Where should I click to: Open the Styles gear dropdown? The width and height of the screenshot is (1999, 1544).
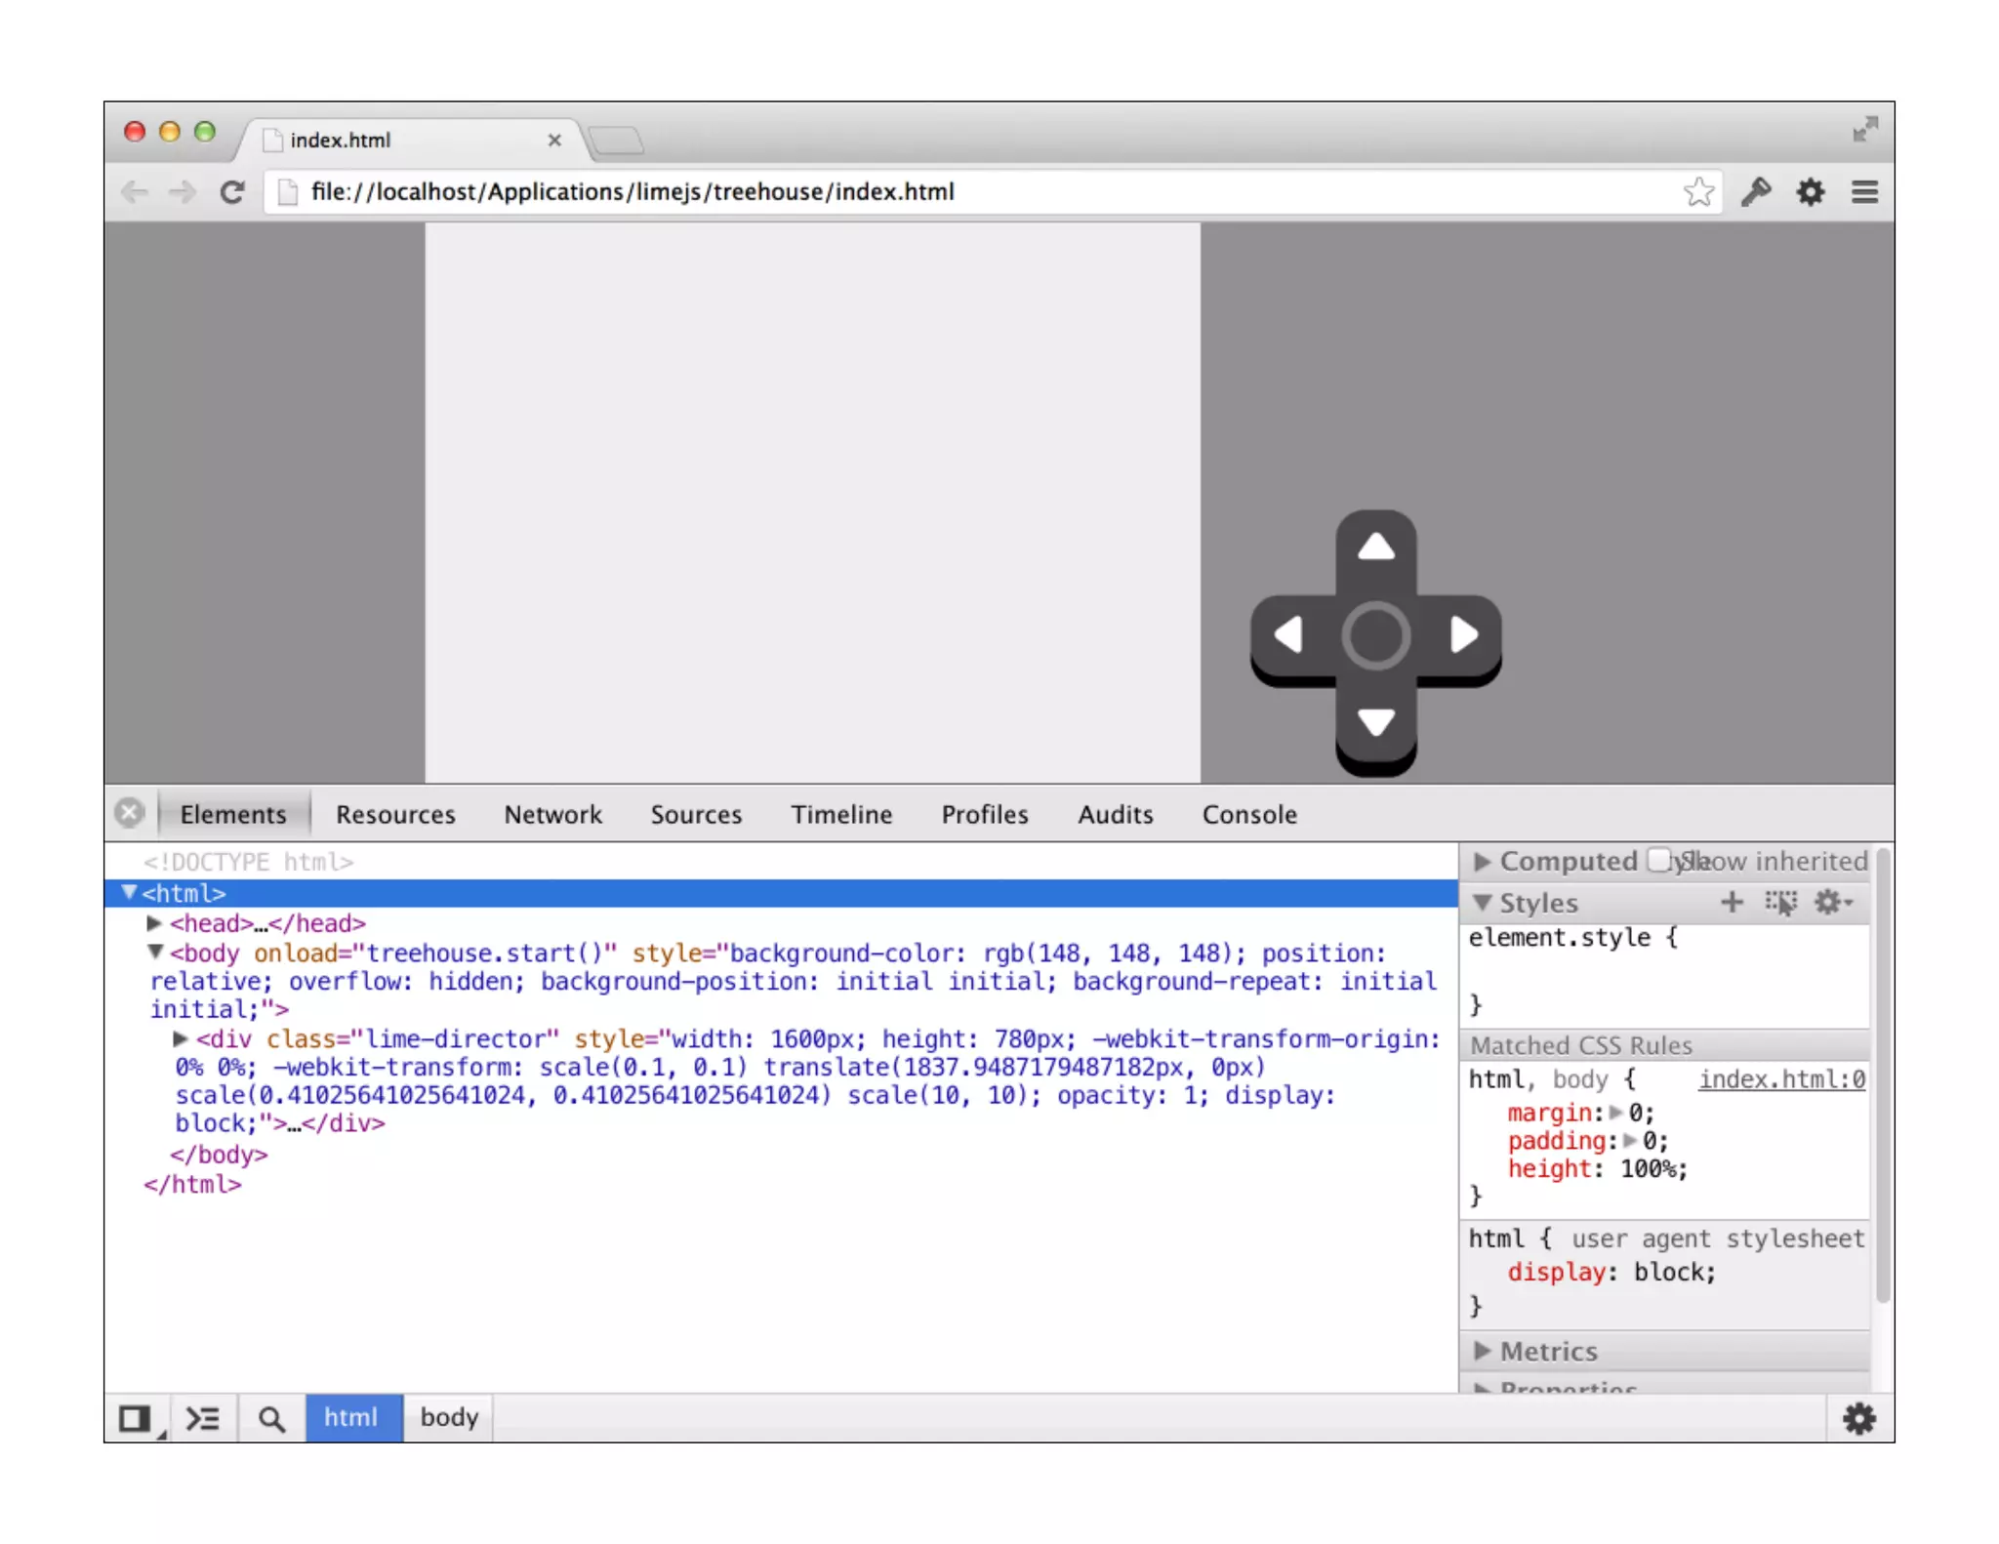click(1833, 903)
